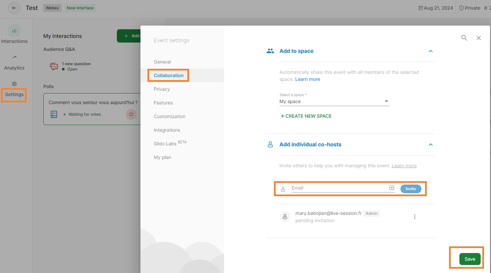Click the Polls section label
Screen dimensions: 491x273
point(49,86)
